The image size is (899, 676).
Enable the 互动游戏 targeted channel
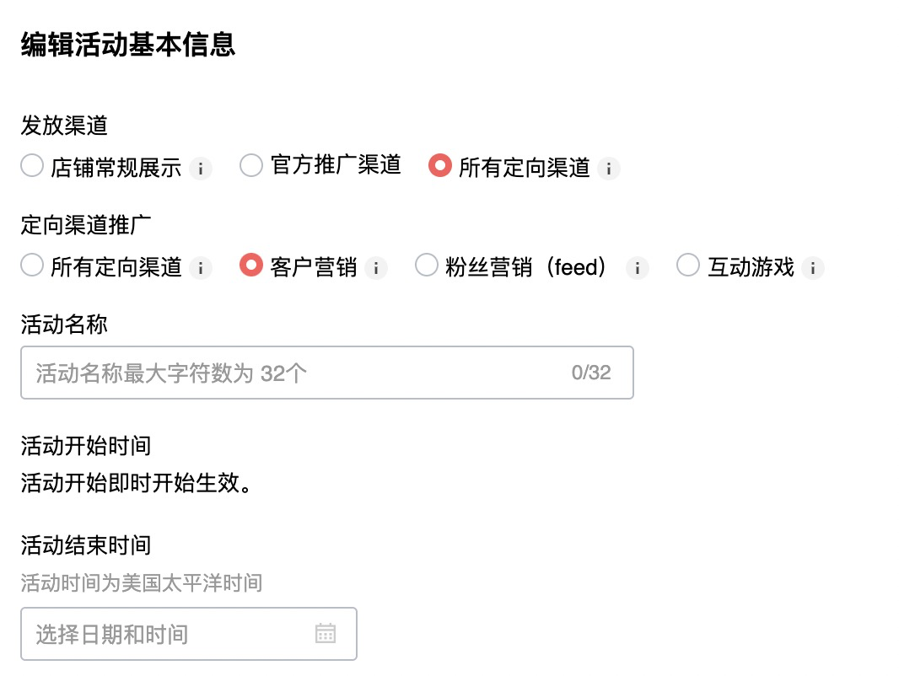pyautogui.click(x=688, y=265)
